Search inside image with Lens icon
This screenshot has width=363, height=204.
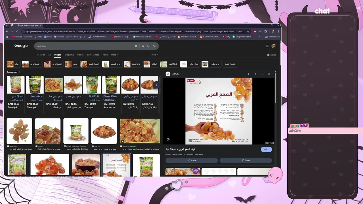tap(168, 140)
